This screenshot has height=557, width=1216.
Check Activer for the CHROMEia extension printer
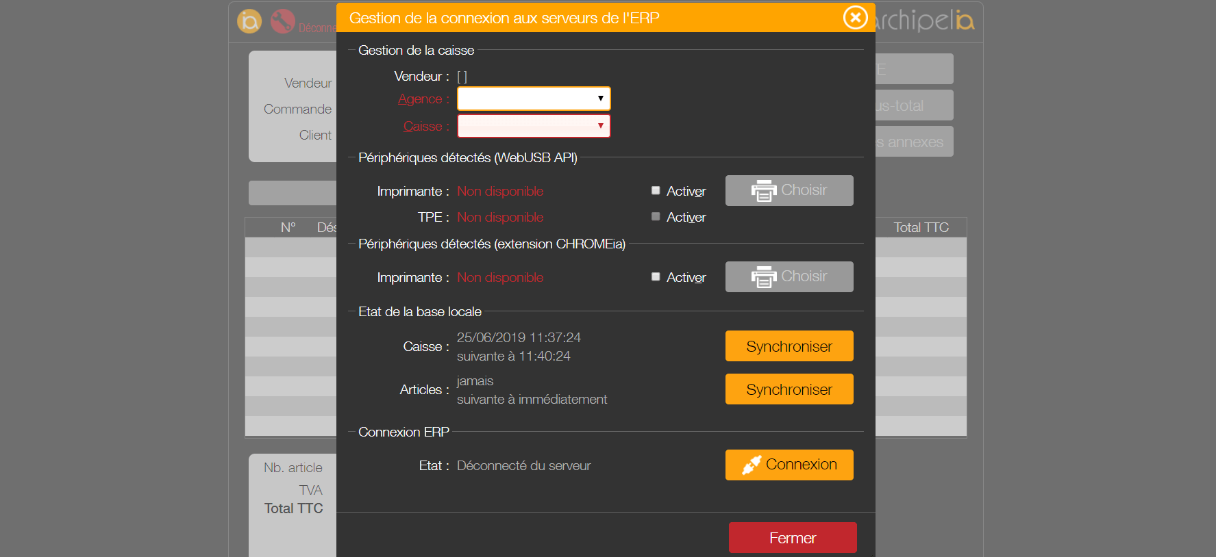point(656,277)
